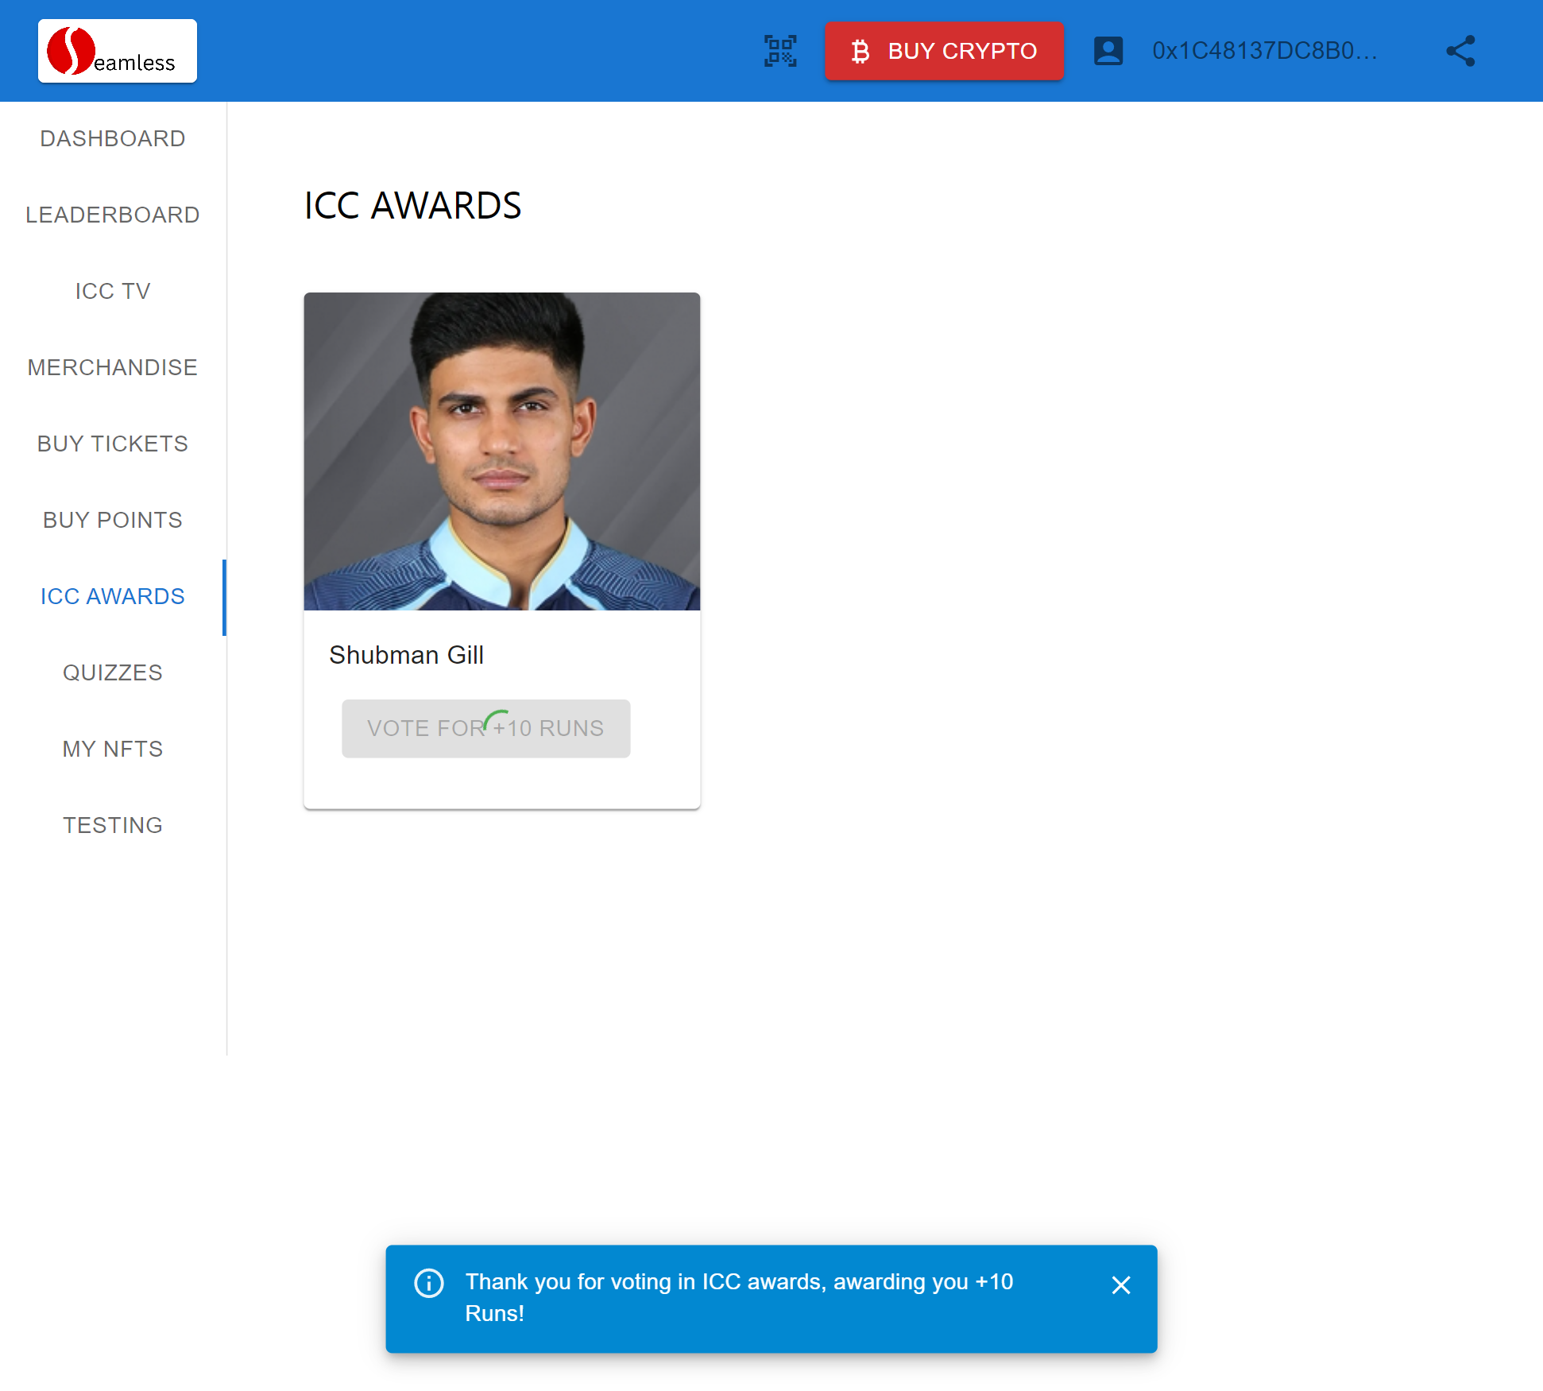Go to DASHBOARD in sidebar
The width and height of the screenshot is (1543, 1391).
tap(113, 138)
